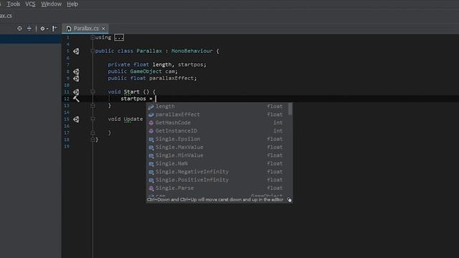This screenshot has height=258, width=459.
Task: Choose Single.NaN completion suggestion
Action: coord(217,164)
